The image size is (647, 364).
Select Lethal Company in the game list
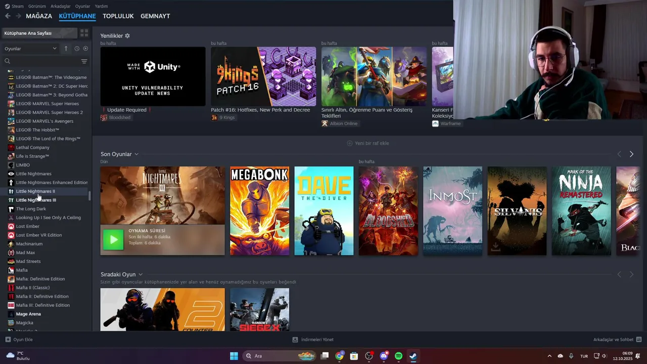click(32, 148)
